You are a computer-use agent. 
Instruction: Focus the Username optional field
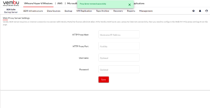[119, 57]
